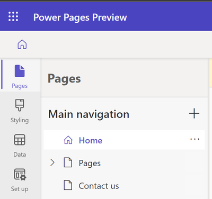Click the home icon below the header
The width and height of the screenshot is (212, 199).
point(22,44)
